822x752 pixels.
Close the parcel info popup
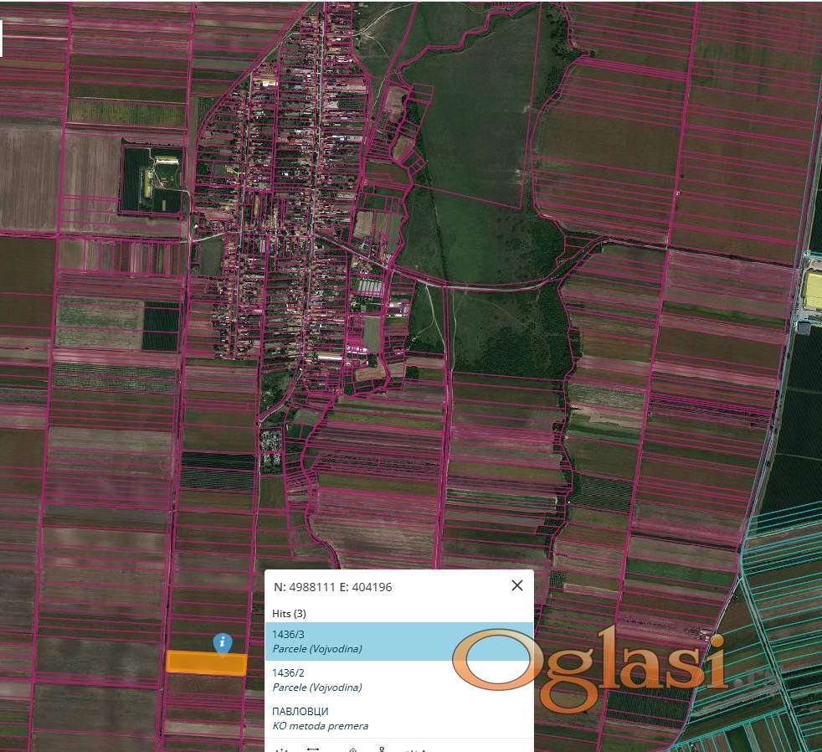coord(516,586)
